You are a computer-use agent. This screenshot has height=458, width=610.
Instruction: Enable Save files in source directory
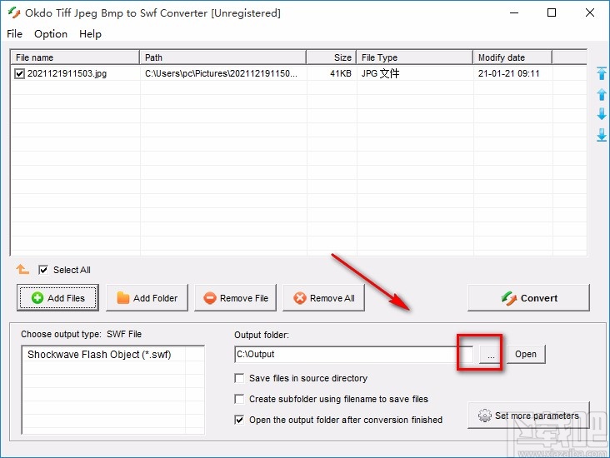[240, 378]
